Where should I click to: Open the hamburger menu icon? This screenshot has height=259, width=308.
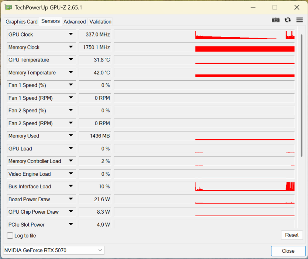(300, 20)
